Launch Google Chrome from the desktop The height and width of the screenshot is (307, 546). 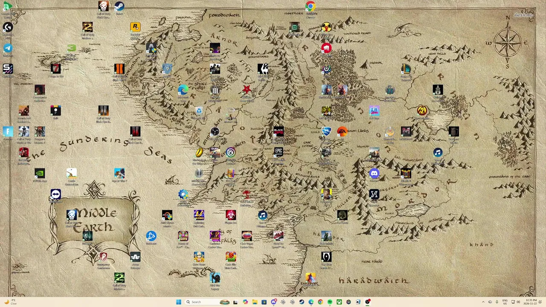coord(311,6)
